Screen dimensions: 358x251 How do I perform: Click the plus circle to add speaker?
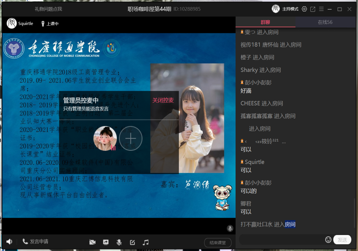pyautogui.click(x=130, y=139)
